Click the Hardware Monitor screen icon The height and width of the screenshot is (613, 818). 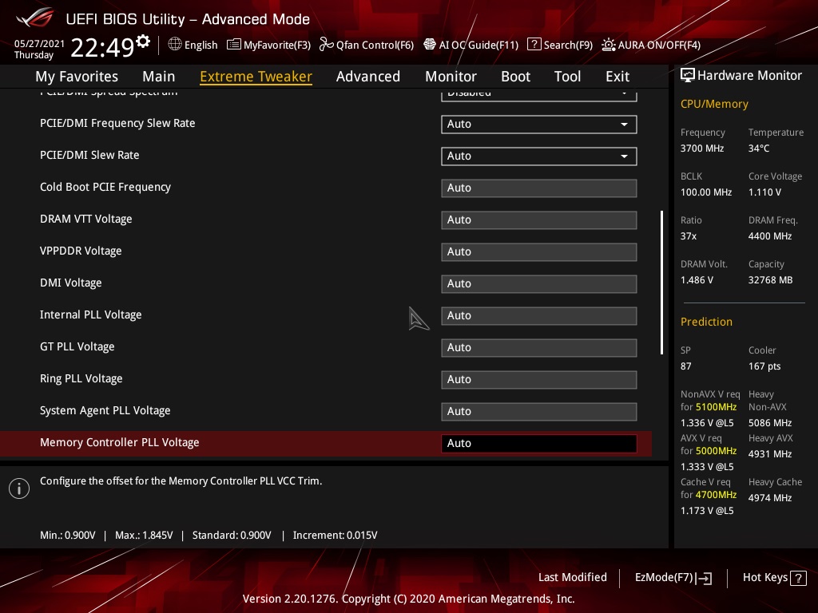click(x=688, y=76)
